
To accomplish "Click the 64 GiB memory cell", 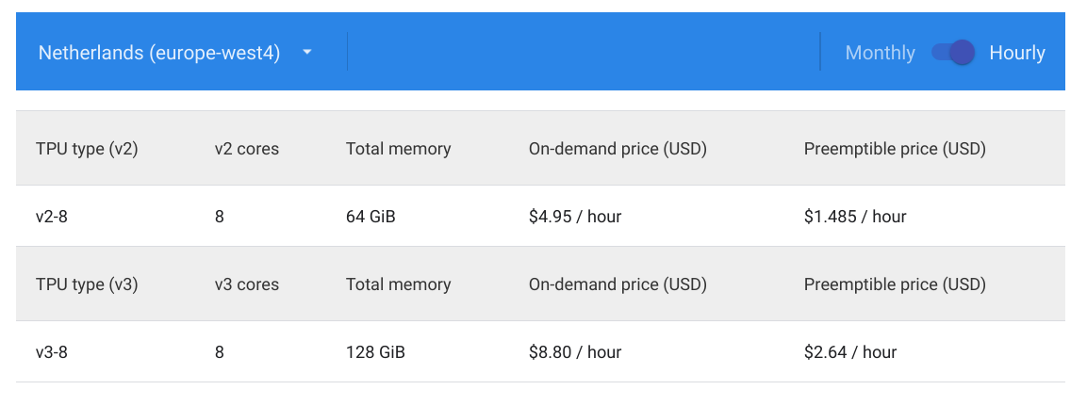I will 371,217.
